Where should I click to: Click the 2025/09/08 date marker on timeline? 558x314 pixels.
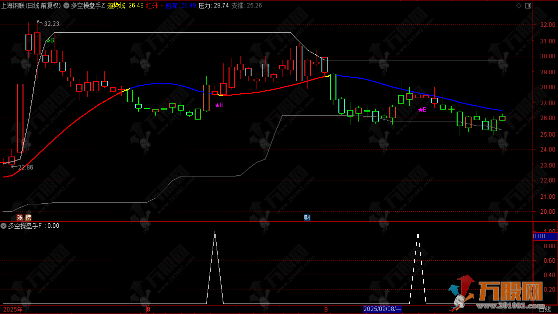pyautogui.click(x=382, y=310)
